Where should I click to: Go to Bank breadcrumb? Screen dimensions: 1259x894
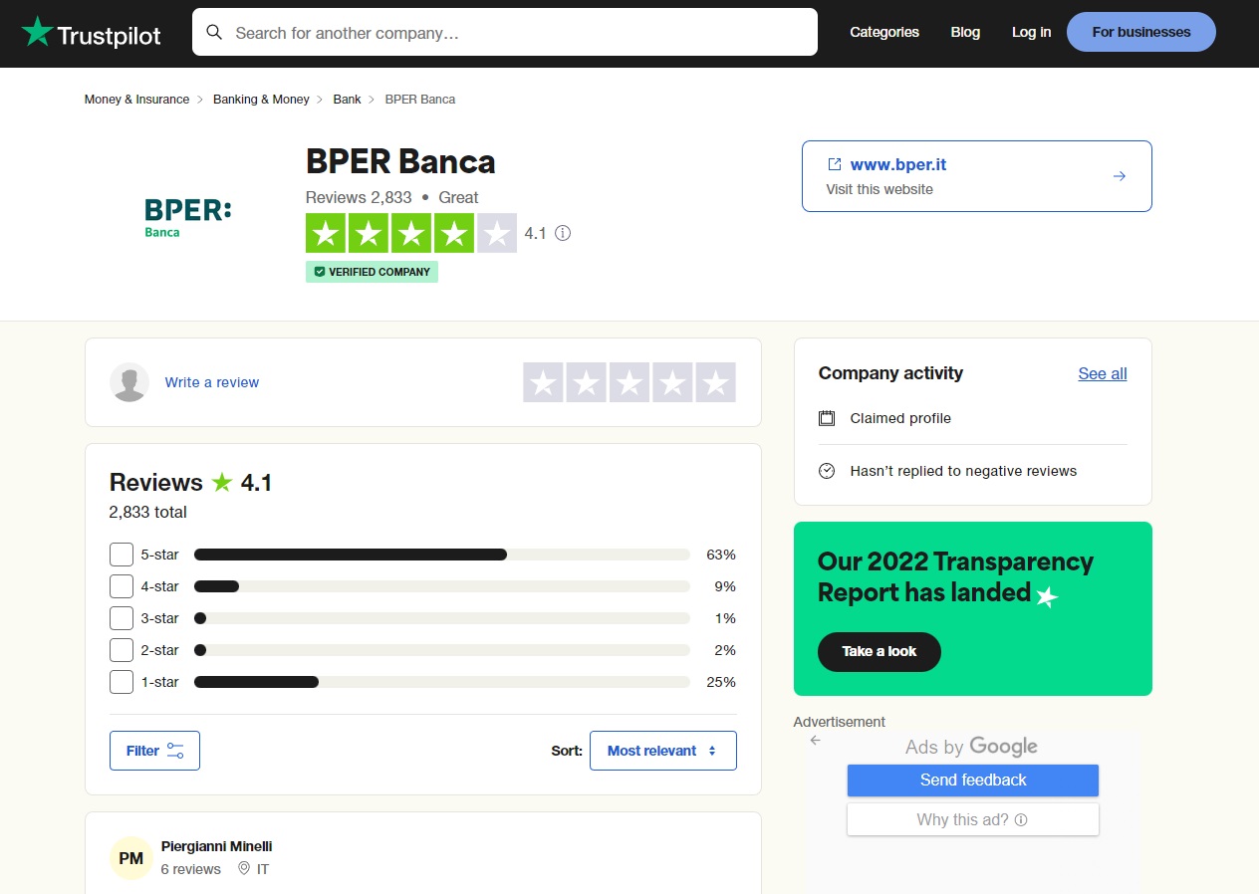tap(347, 100)
